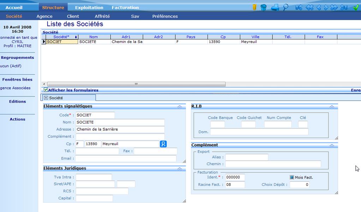This screenshot has width=361, height=212.
Task: Collapse the Eléments signalétiques section
Action: pos(180,107)
